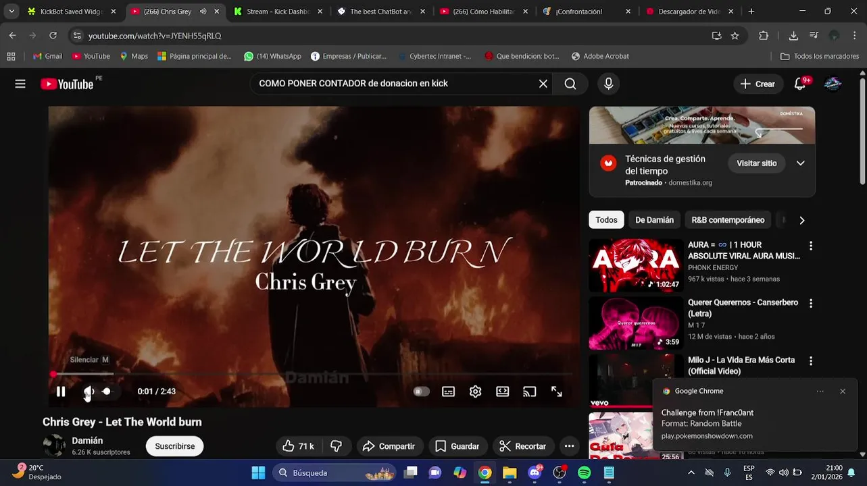The height and width of the screenshot is (486, 867).
Task: Dislike the video with thumbs down
Action: (336, 446)
